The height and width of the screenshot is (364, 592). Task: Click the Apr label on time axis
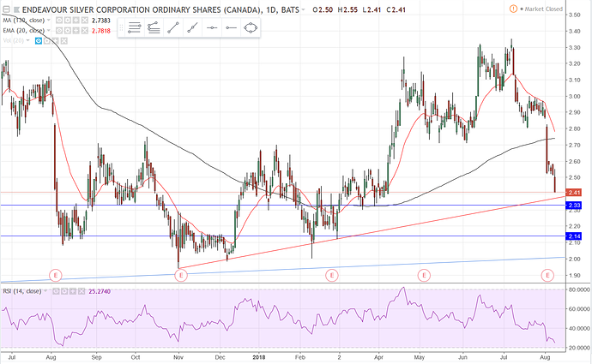378,357
